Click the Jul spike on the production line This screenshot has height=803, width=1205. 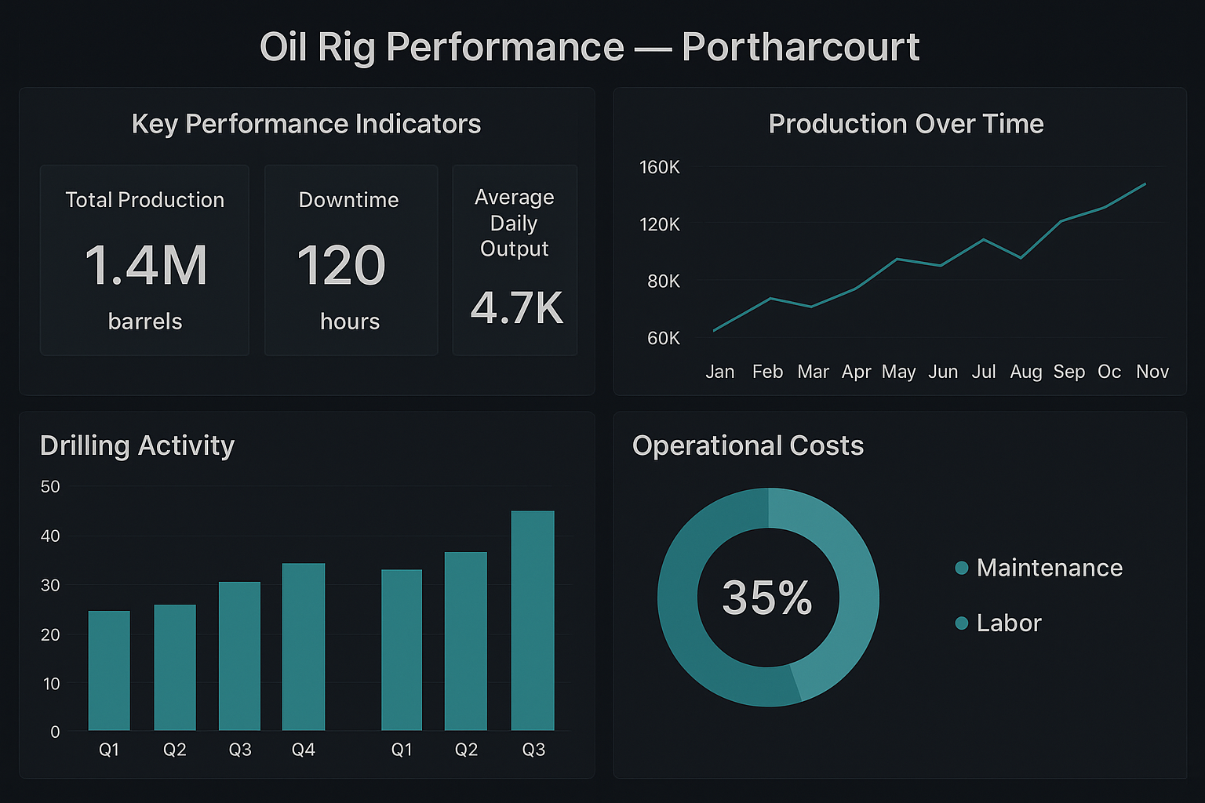984,239
